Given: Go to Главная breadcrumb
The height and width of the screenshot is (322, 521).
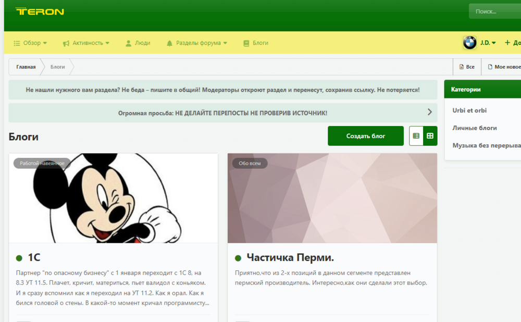Looking at the screenshot, I should pyautogui.click(x=26, y=67).
